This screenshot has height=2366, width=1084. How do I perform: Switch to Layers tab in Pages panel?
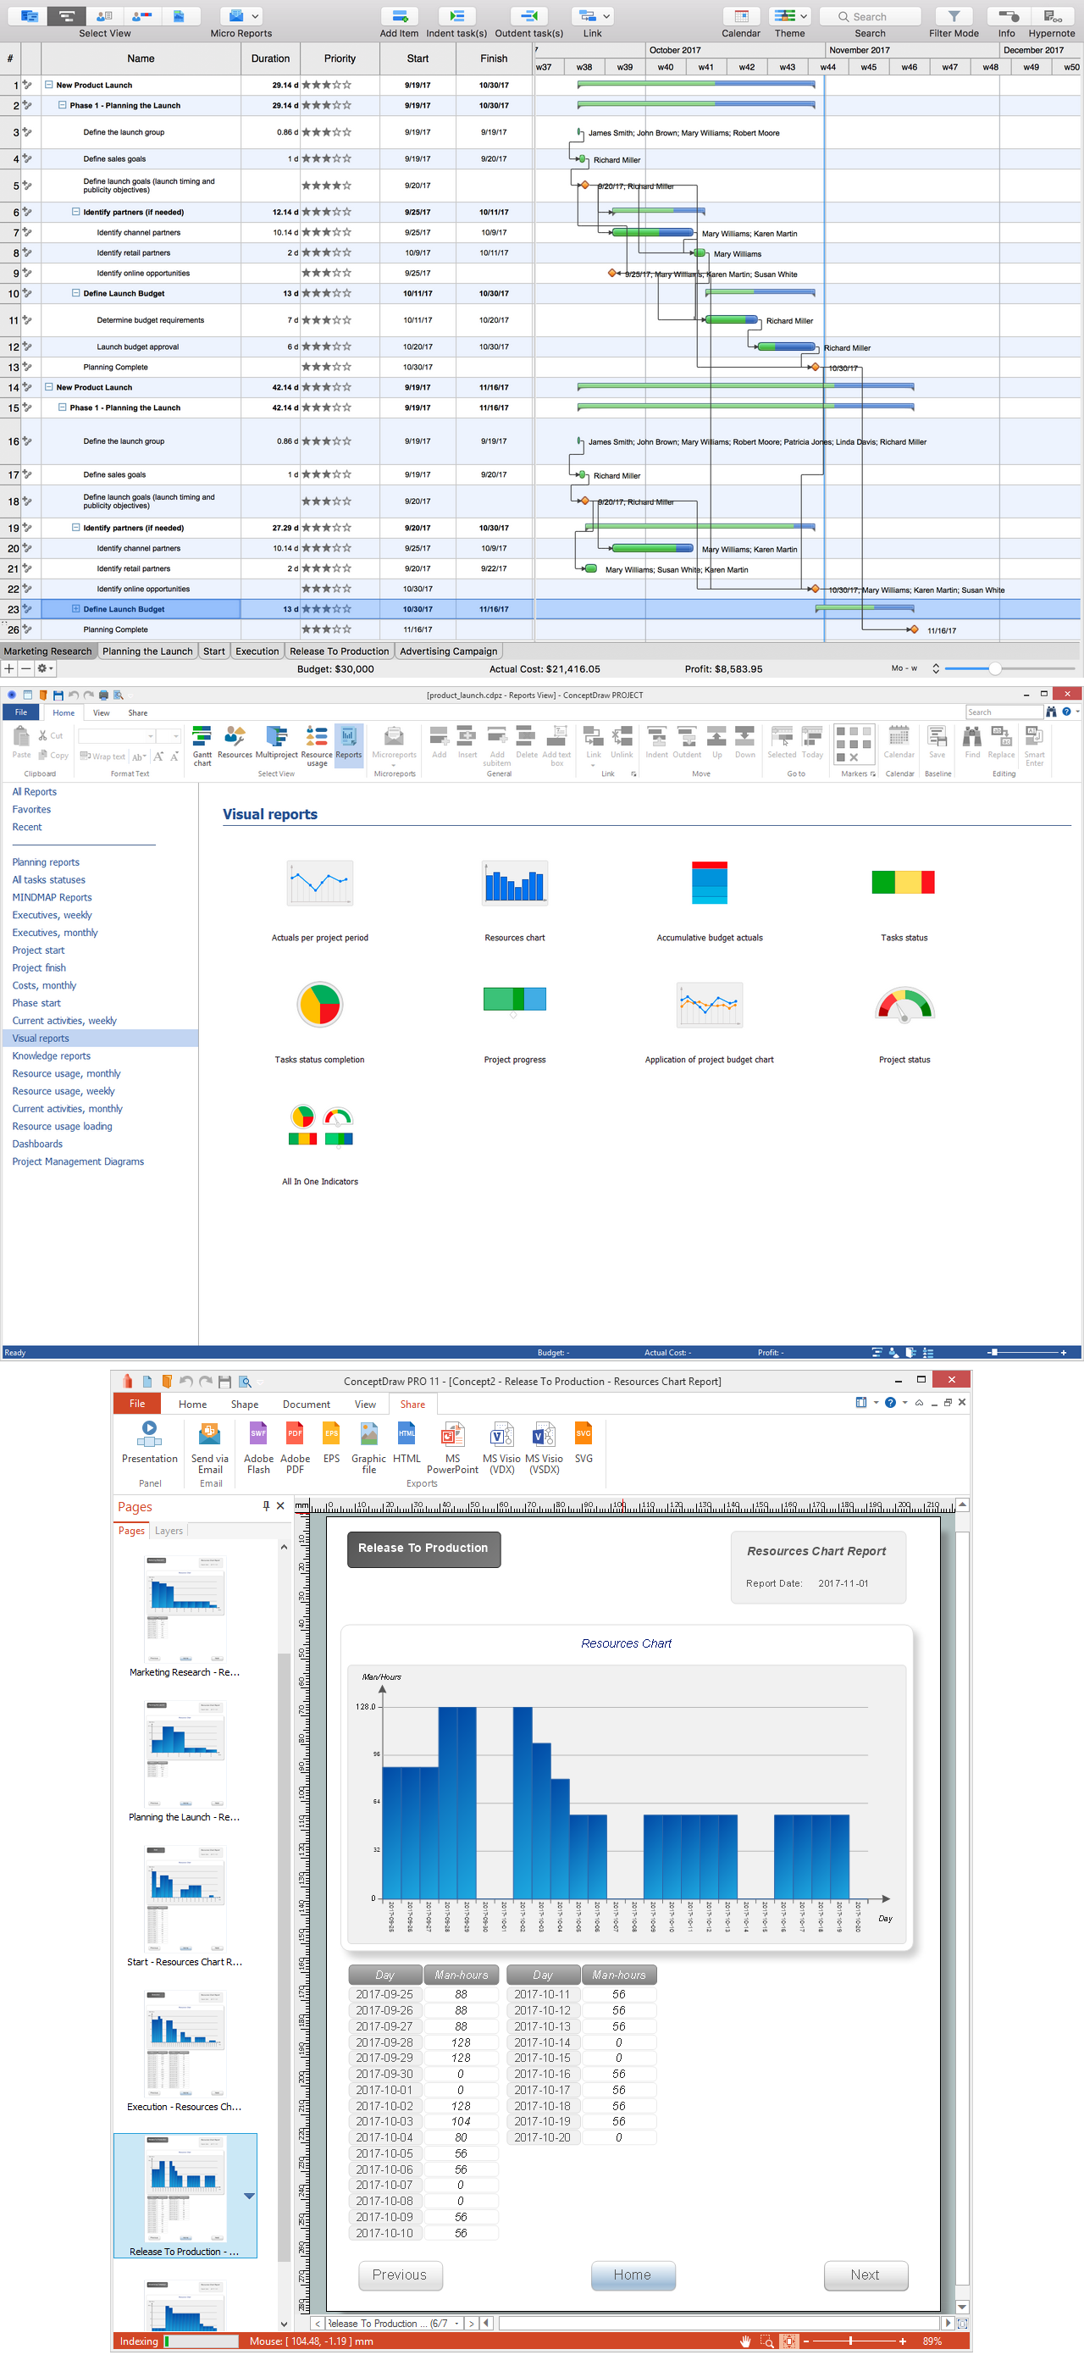[168, 1530]
